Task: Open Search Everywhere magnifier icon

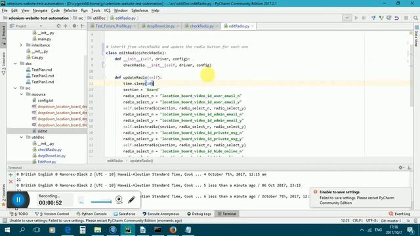Action: 415,18
